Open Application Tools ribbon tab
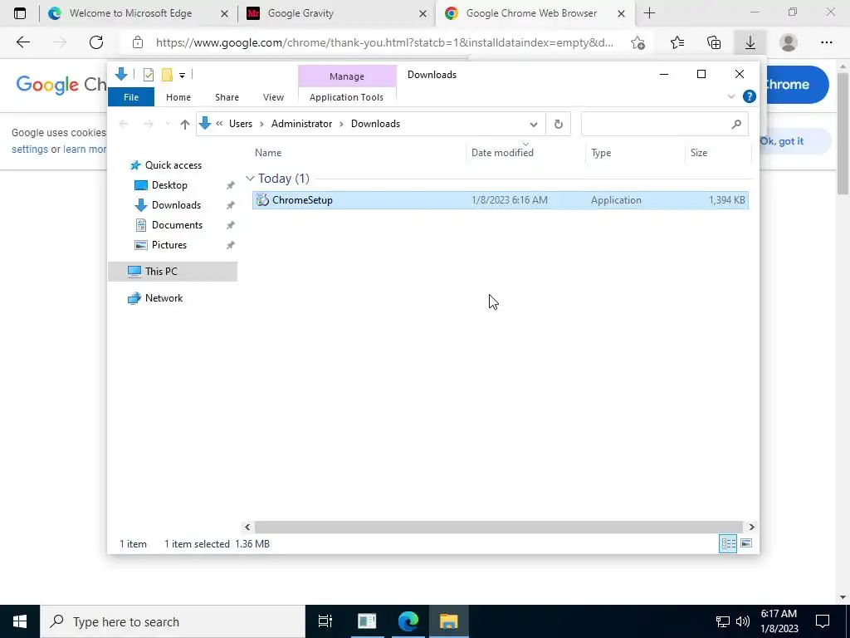 coord(346,97)
